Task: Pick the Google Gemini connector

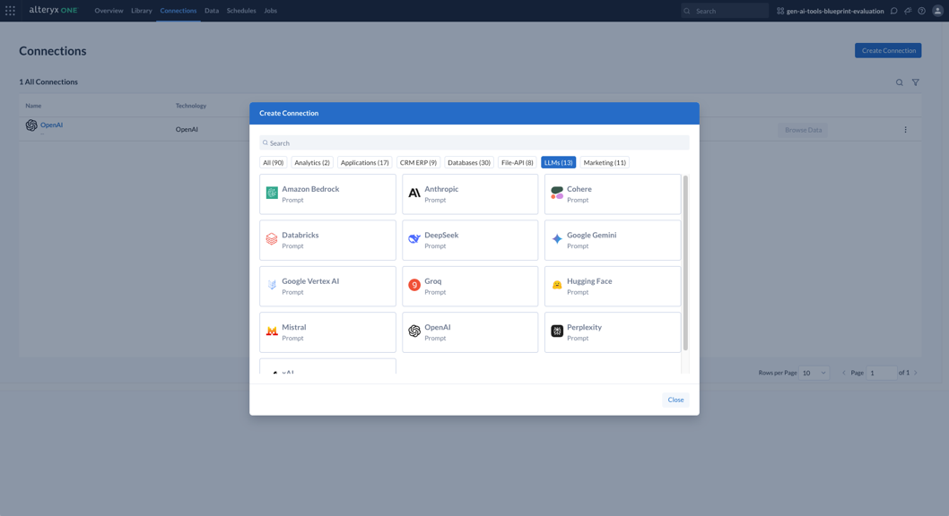Action: (612, 239)
